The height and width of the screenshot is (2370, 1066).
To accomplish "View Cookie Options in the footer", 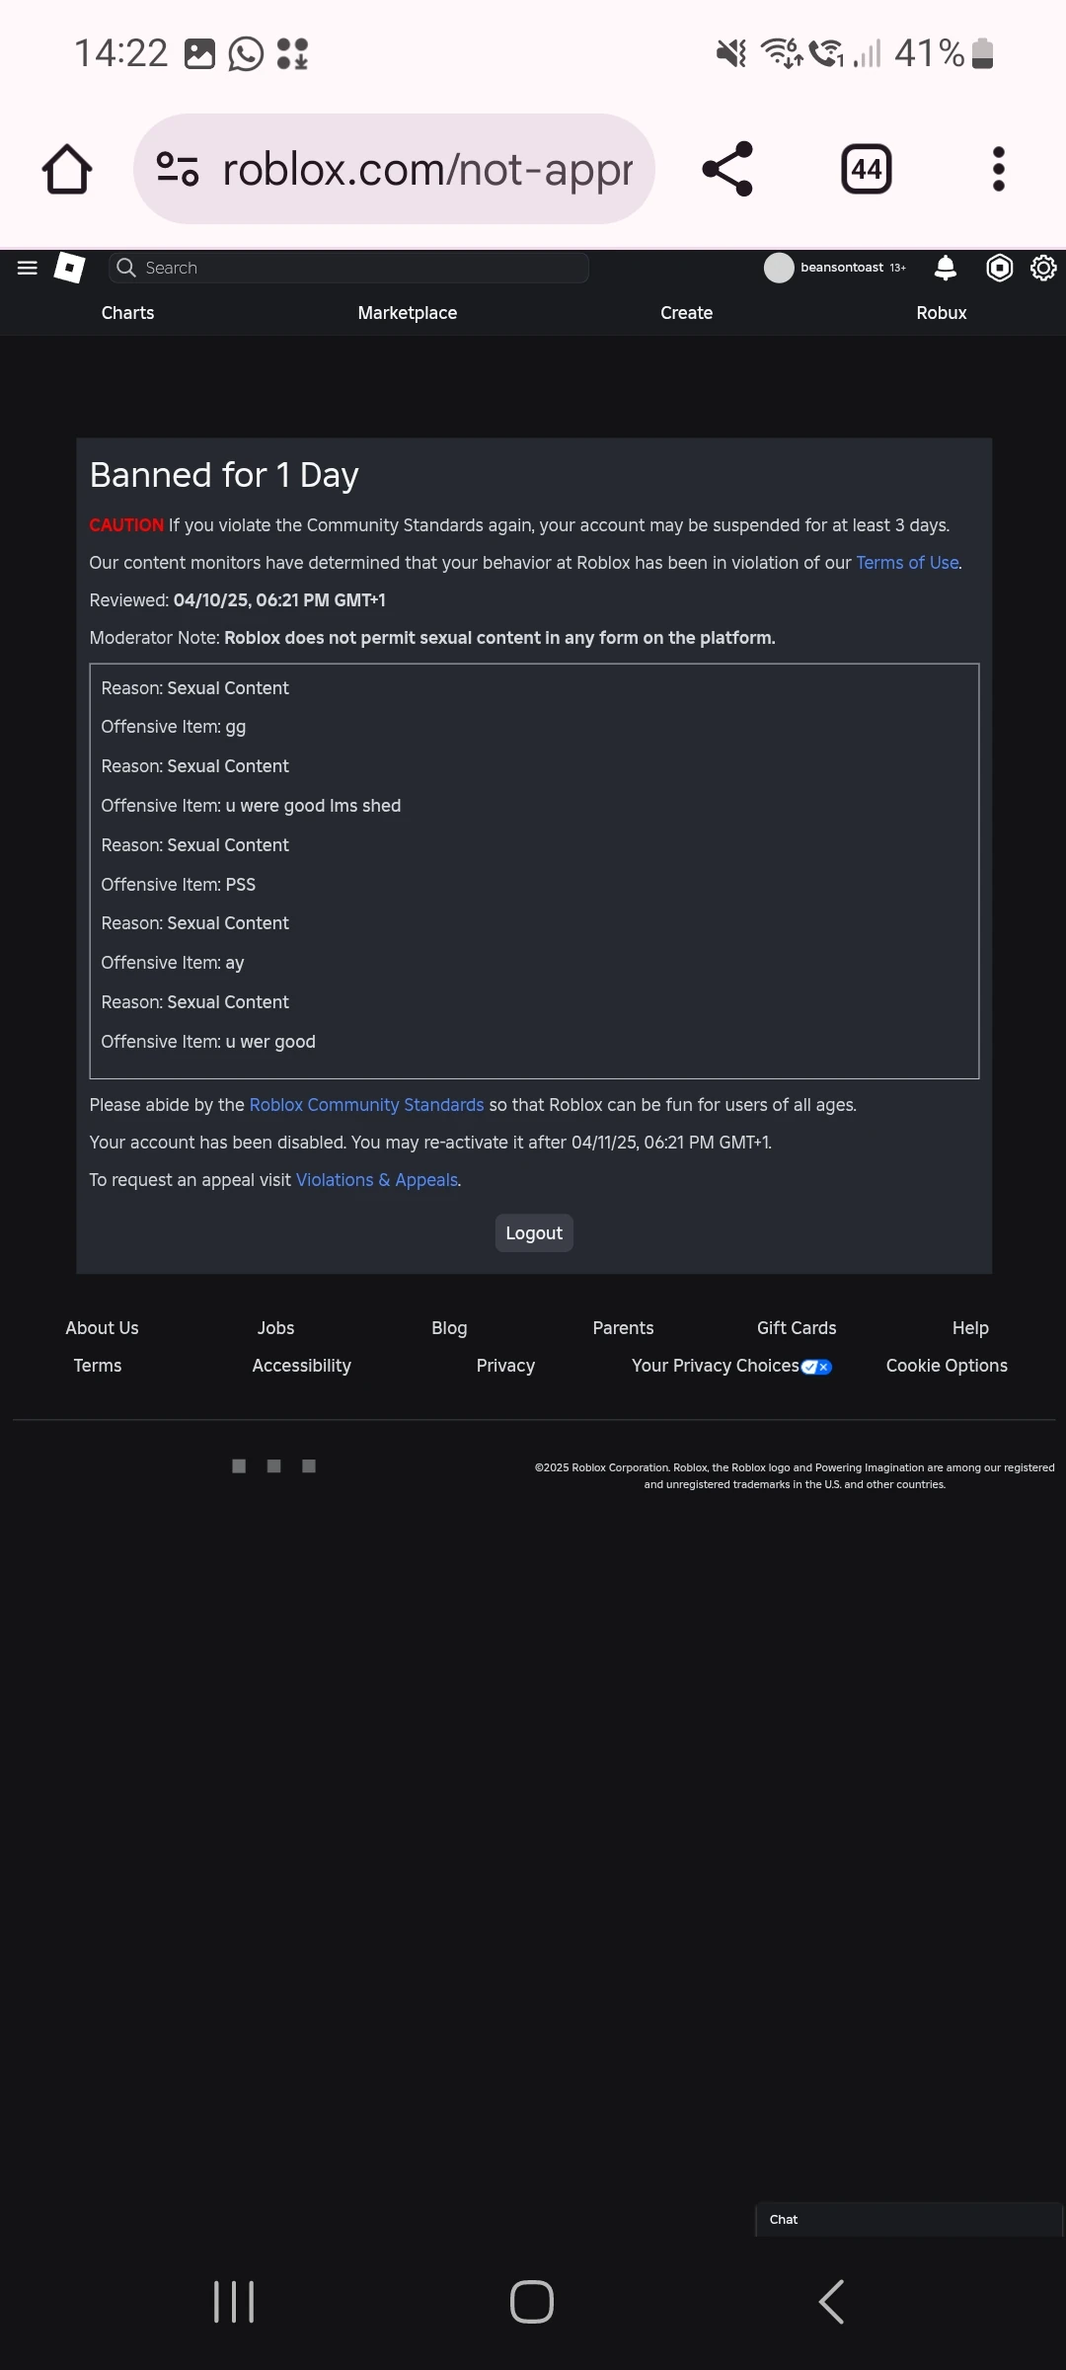I will tap(946, 1366).
